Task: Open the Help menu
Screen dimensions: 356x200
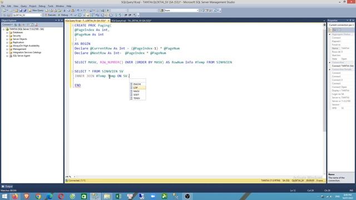Action: [x=69, y=6]
